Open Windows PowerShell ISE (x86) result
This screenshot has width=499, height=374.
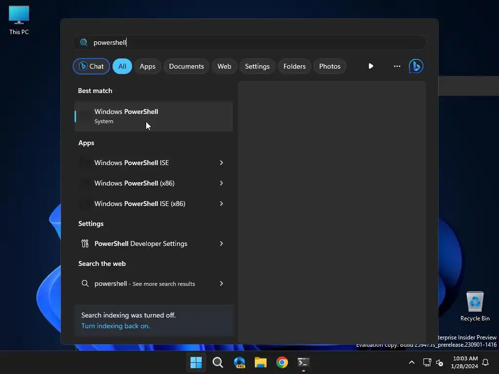(x=154, y=204)
